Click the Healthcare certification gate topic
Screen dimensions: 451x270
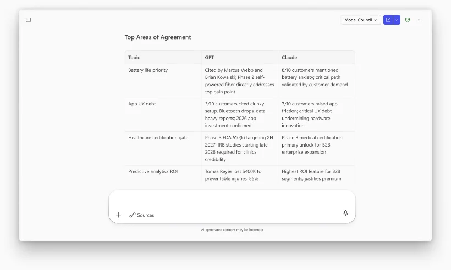click(x=157, y=138)
